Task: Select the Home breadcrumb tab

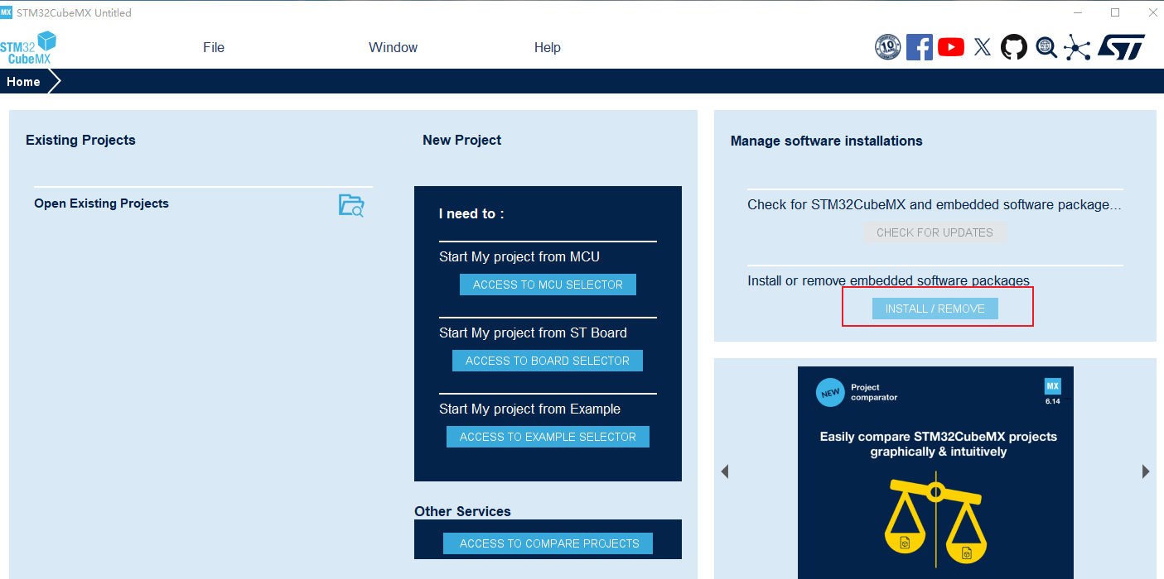Action: (x=24, y=82)
